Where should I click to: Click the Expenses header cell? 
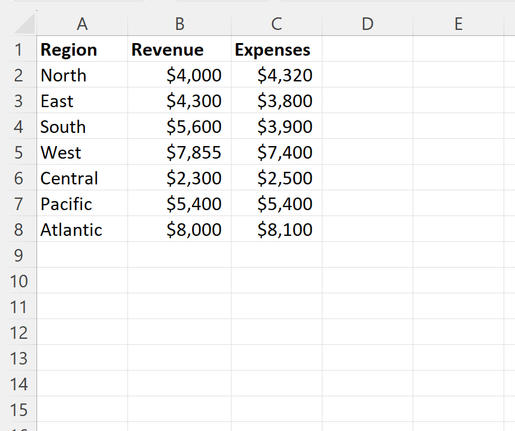point(276,48)
